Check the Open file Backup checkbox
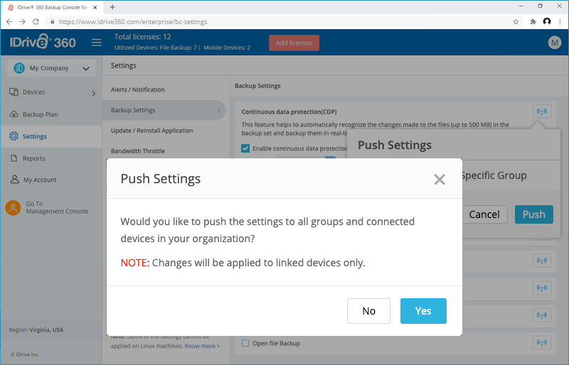Screen dimensions: 569x365 pyautogui.click(x=245, y=343)
